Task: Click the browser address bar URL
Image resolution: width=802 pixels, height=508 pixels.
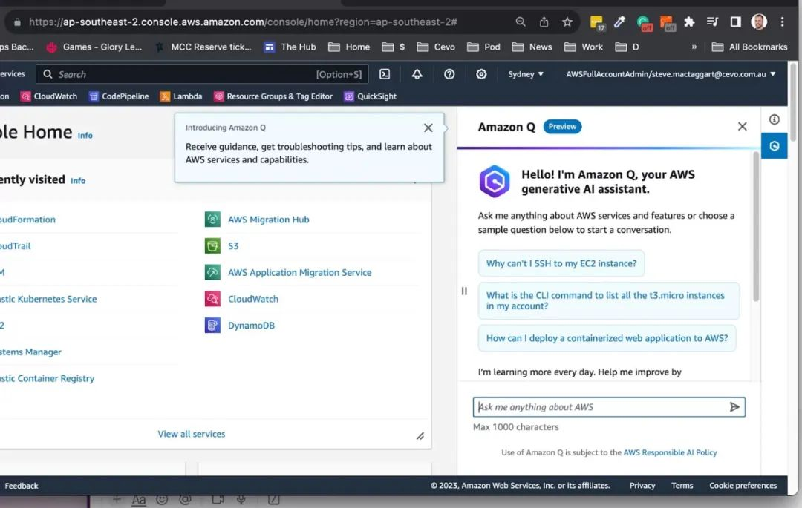Action: (x=243, y=22)
